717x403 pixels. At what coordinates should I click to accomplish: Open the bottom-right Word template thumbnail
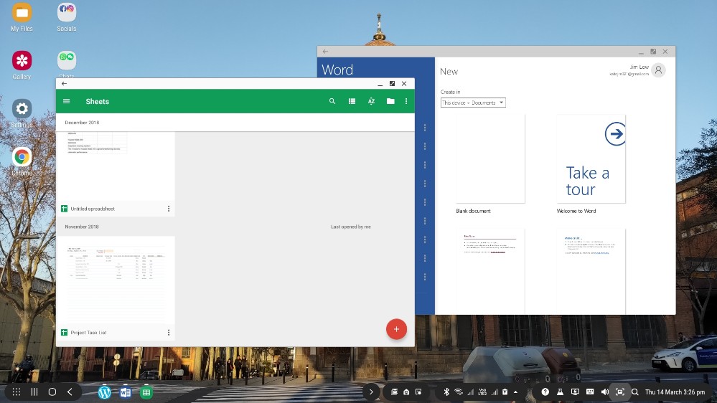click(591, 271)
